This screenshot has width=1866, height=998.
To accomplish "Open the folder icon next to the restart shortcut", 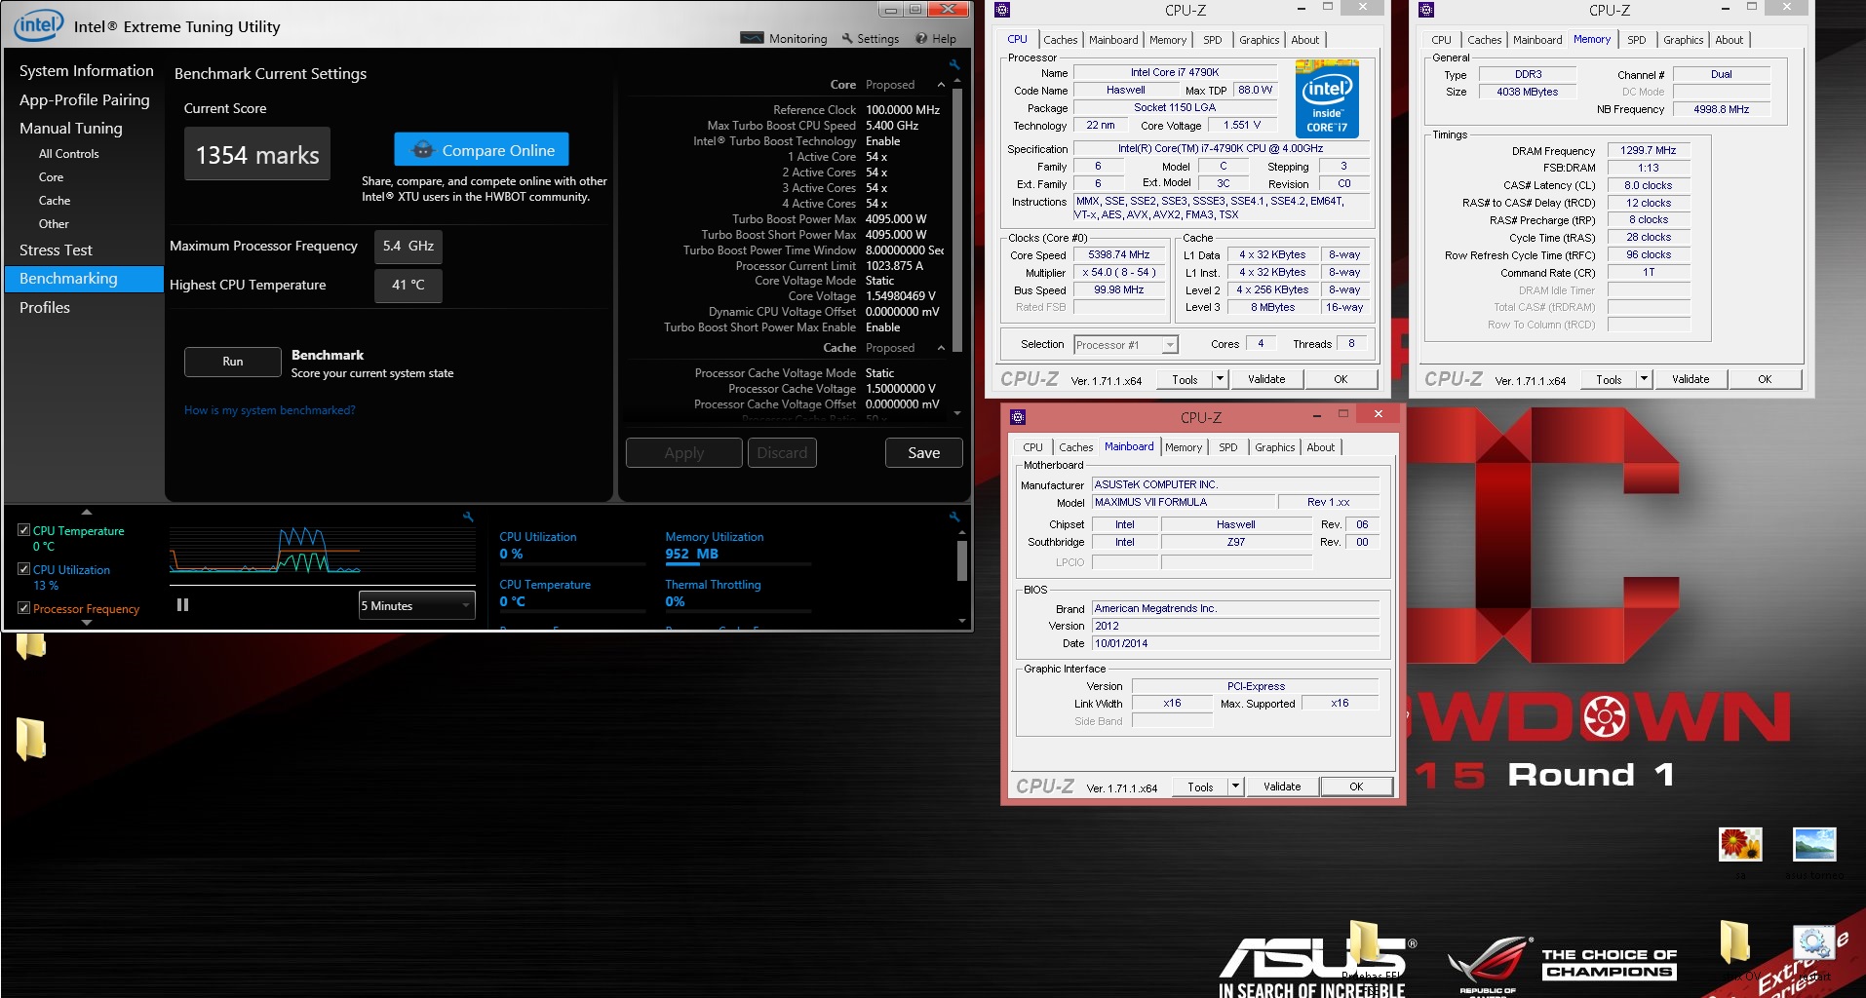I will tap(1734, 941).
